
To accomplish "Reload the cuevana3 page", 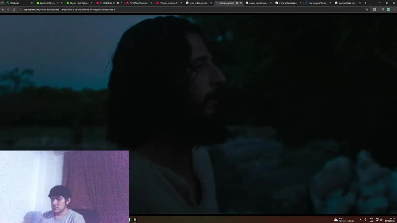I will [14, 10].
